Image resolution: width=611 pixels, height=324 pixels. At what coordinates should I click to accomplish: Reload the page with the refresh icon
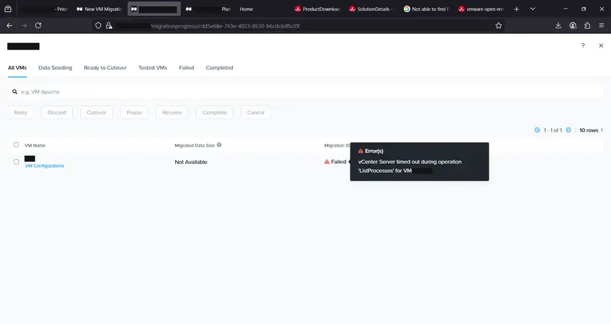coord(38,26)
